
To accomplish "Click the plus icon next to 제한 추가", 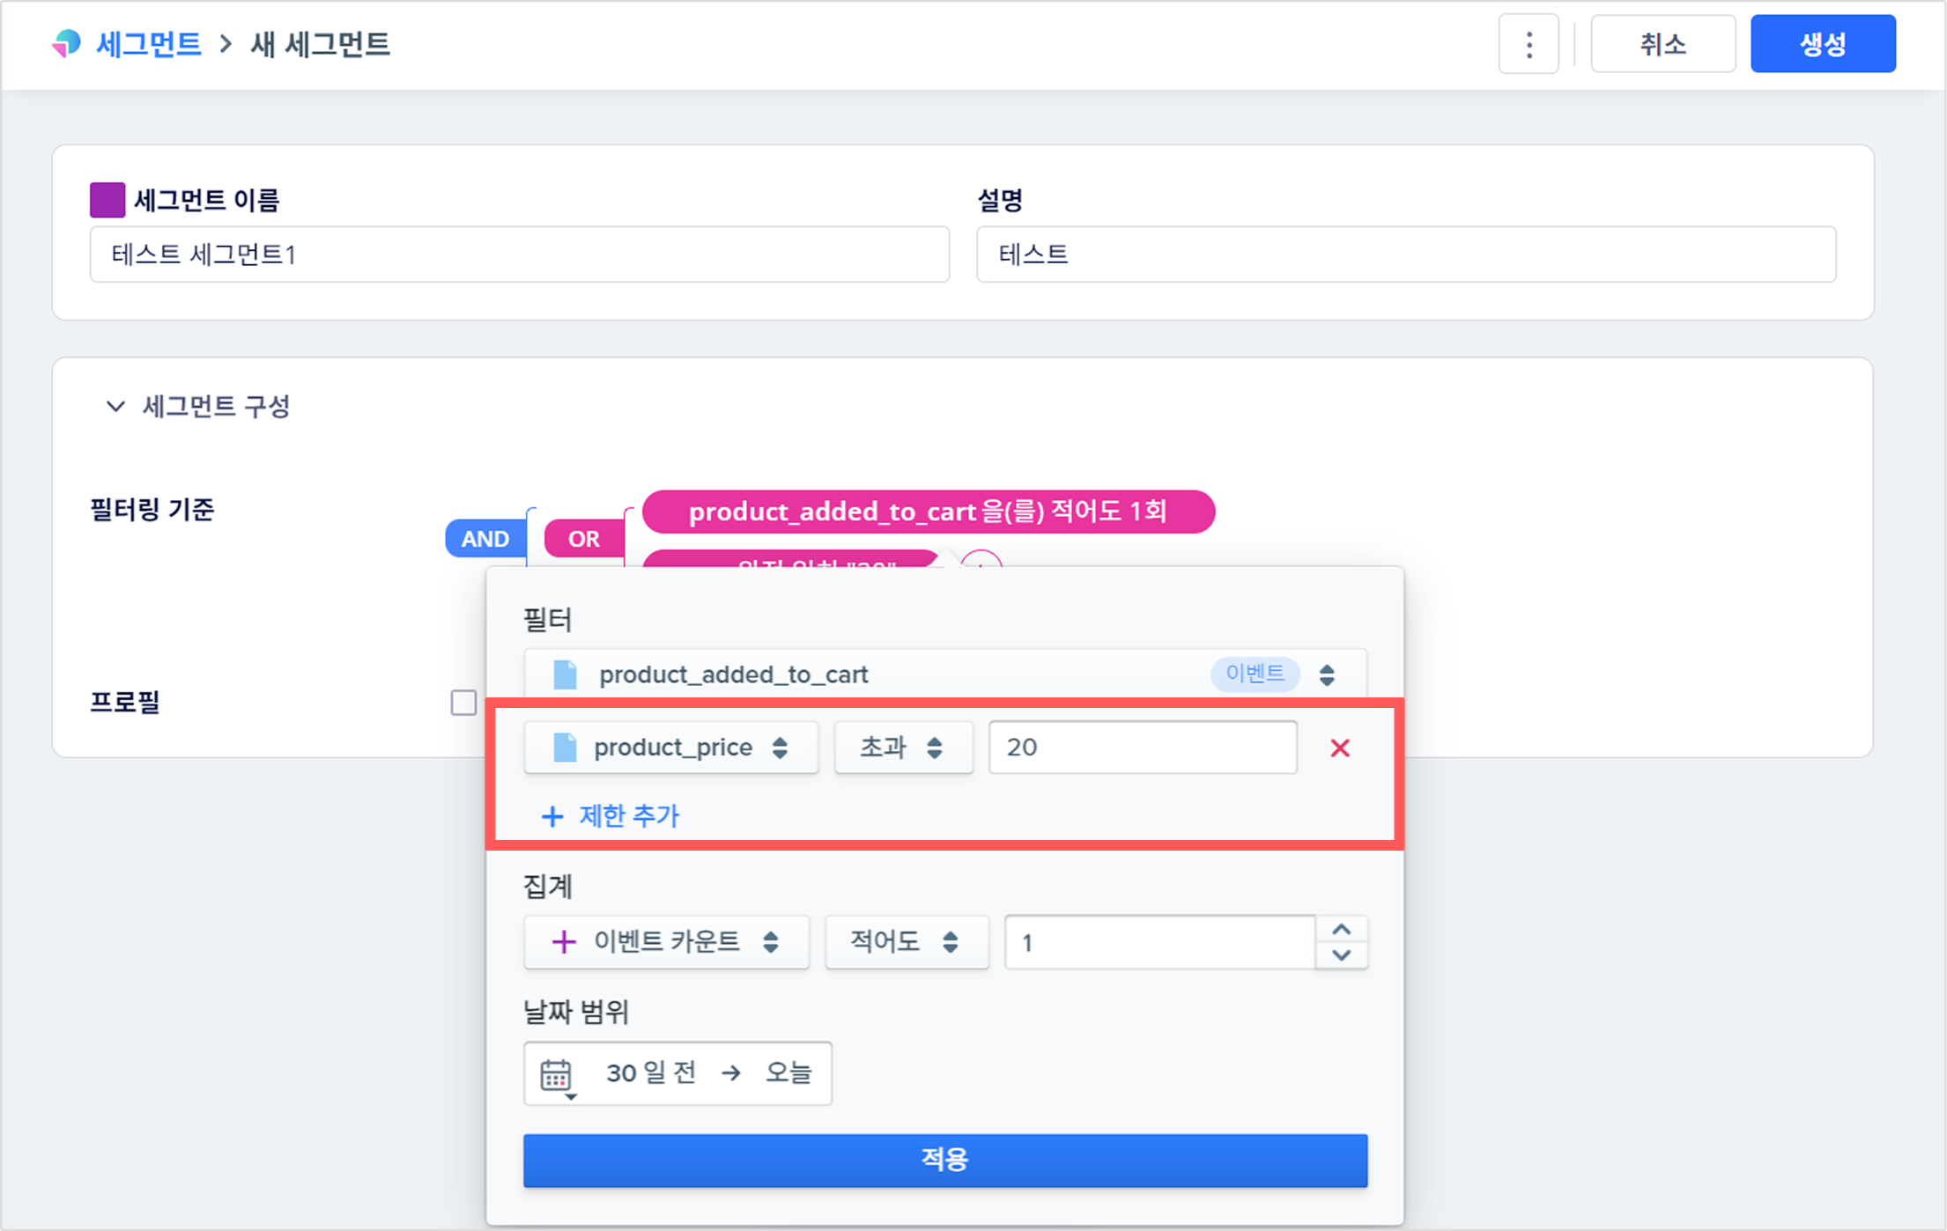I will click(552, 816).
